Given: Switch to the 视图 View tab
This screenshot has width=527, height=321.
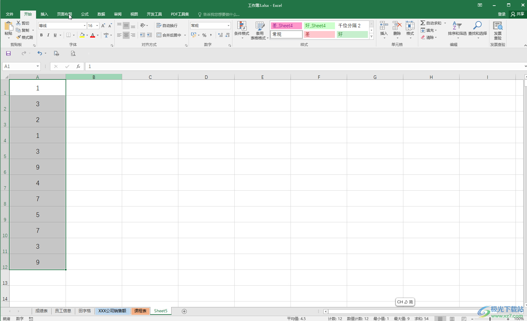Looking at the screenshot, I should (x=134, y=14).
